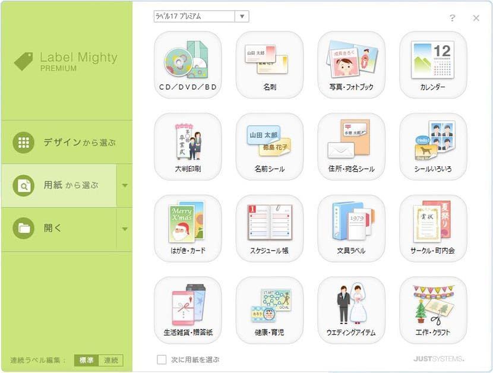Open the 写真・フォトブック category
The height and width of the screenshot is (373, 493).
click(x=352, y=65)
